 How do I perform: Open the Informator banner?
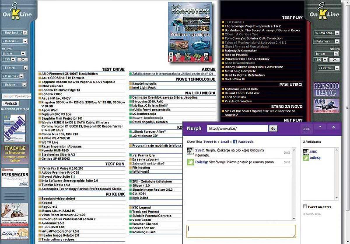[15, 177]
